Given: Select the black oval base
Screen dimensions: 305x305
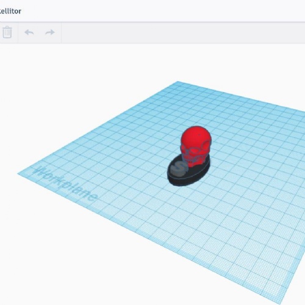Looking at the screenshot, I should click(x=188, y=173).
